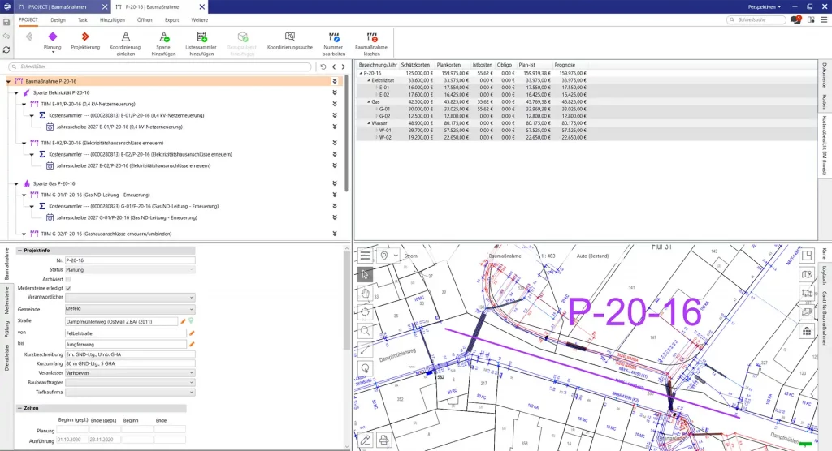Click Sparte hinzufügen icon
832x451 pixels.
162,37
